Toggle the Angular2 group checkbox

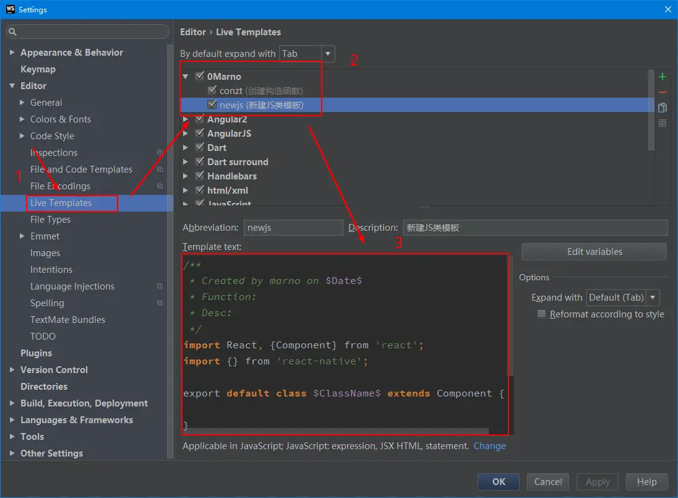(200, 119)
